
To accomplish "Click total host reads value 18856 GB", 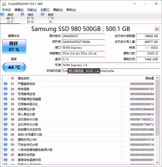I will coord(148,36).
